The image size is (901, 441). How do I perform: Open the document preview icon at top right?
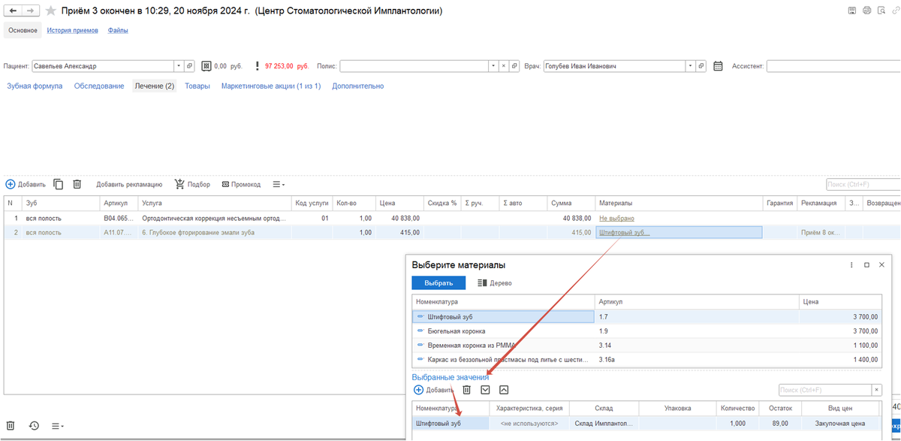click(881, 11)
